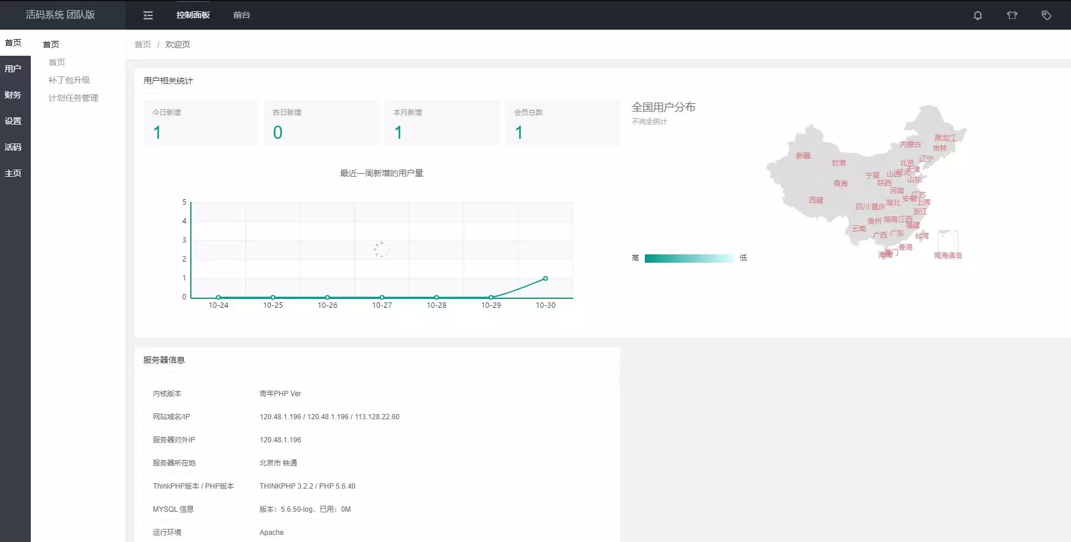
Task: Click the 今日新增 stat card
Action: 201,123
